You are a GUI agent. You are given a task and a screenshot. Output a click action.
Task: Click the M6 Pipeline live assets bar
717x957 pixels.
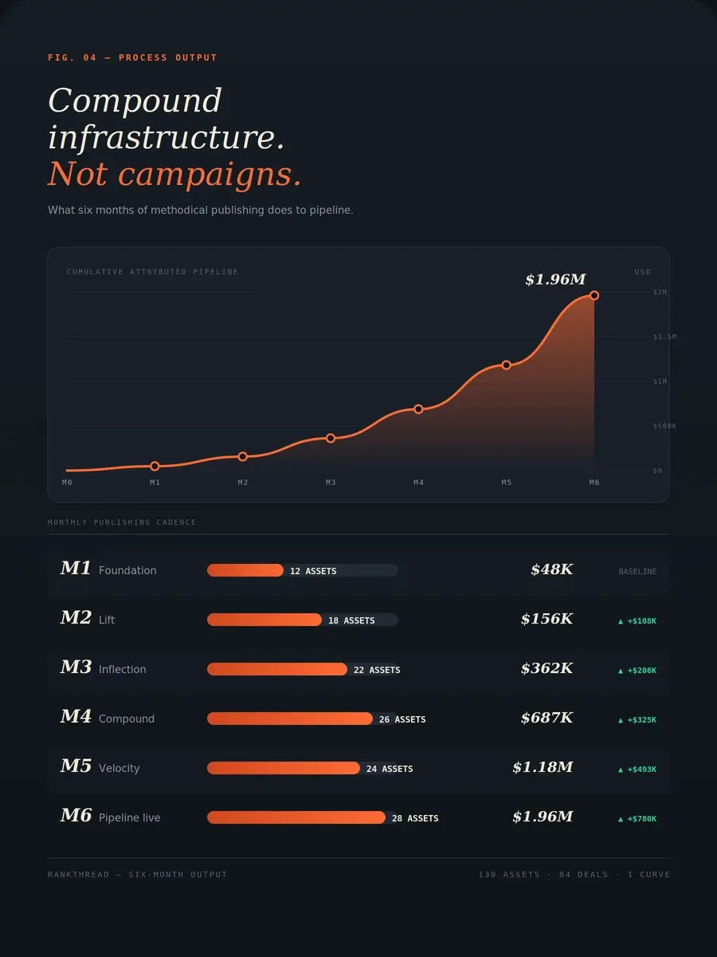[x=303, y=817]
